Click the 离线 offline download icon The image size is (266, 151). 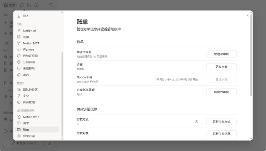(x=19, y=75)
